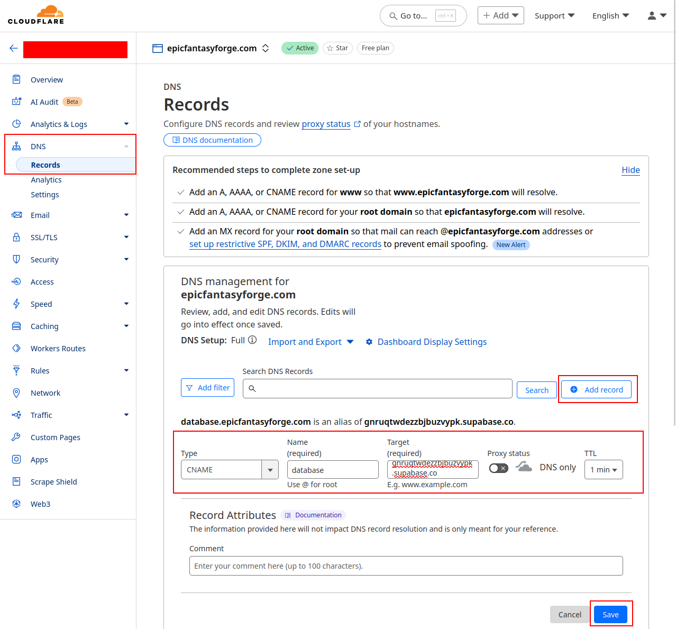This screenshot has height=629, width=676.
Task: Star the epicfantasyforge.com site
Action: coord(337,48)
